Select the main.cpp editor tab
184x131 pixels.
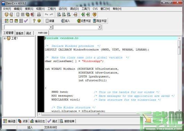point(43,33)
